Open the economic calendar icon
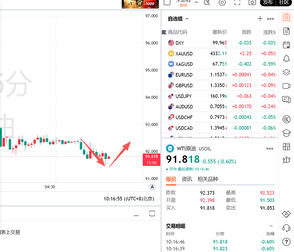 pyautogui.click(x=286, y=45)
